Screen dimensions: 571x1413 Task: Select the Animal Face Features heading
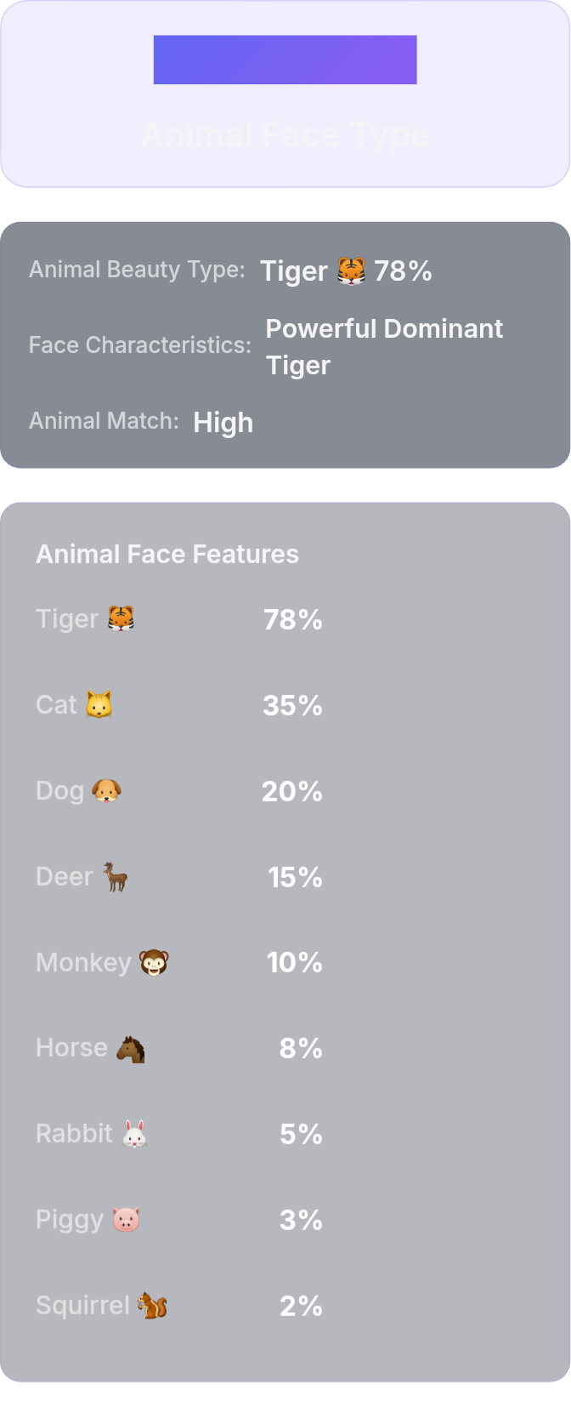coord(167,554)
